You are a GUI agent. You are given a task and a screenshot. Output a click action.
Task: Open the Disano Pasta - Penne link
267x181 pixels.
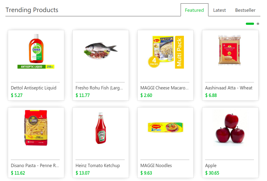[x=35, y=166]
